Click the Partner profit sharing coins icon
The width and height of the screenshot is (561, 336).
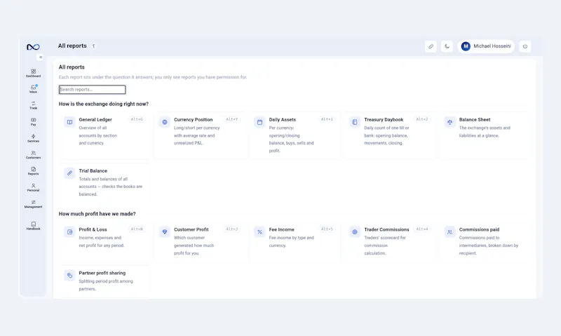tap(69, 275)
